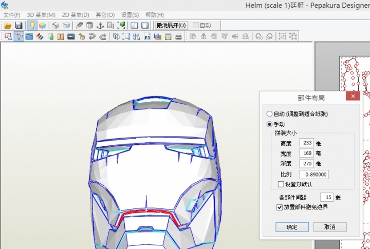Screen dimensions: 370x249
Task: Click the 深度 depth input field
Action: [x=306, y=163]
